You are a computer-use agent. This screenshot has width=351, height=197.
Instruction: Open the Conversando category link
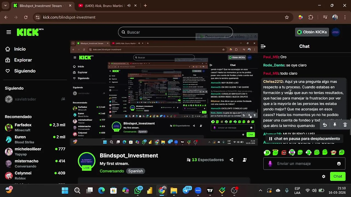point(112,171)
